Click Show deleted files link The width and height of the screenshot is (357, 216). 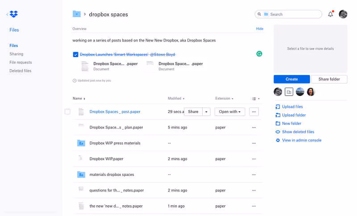click(298, 132)
